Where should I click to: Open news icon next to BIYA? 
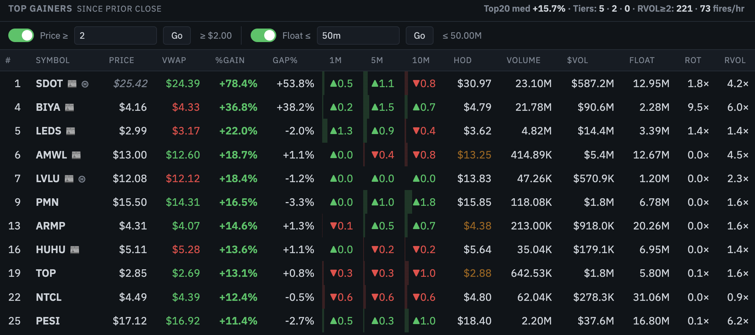69,108
